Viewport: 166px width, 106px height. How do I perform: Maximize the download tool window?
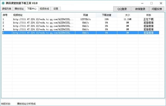(152, 3)
